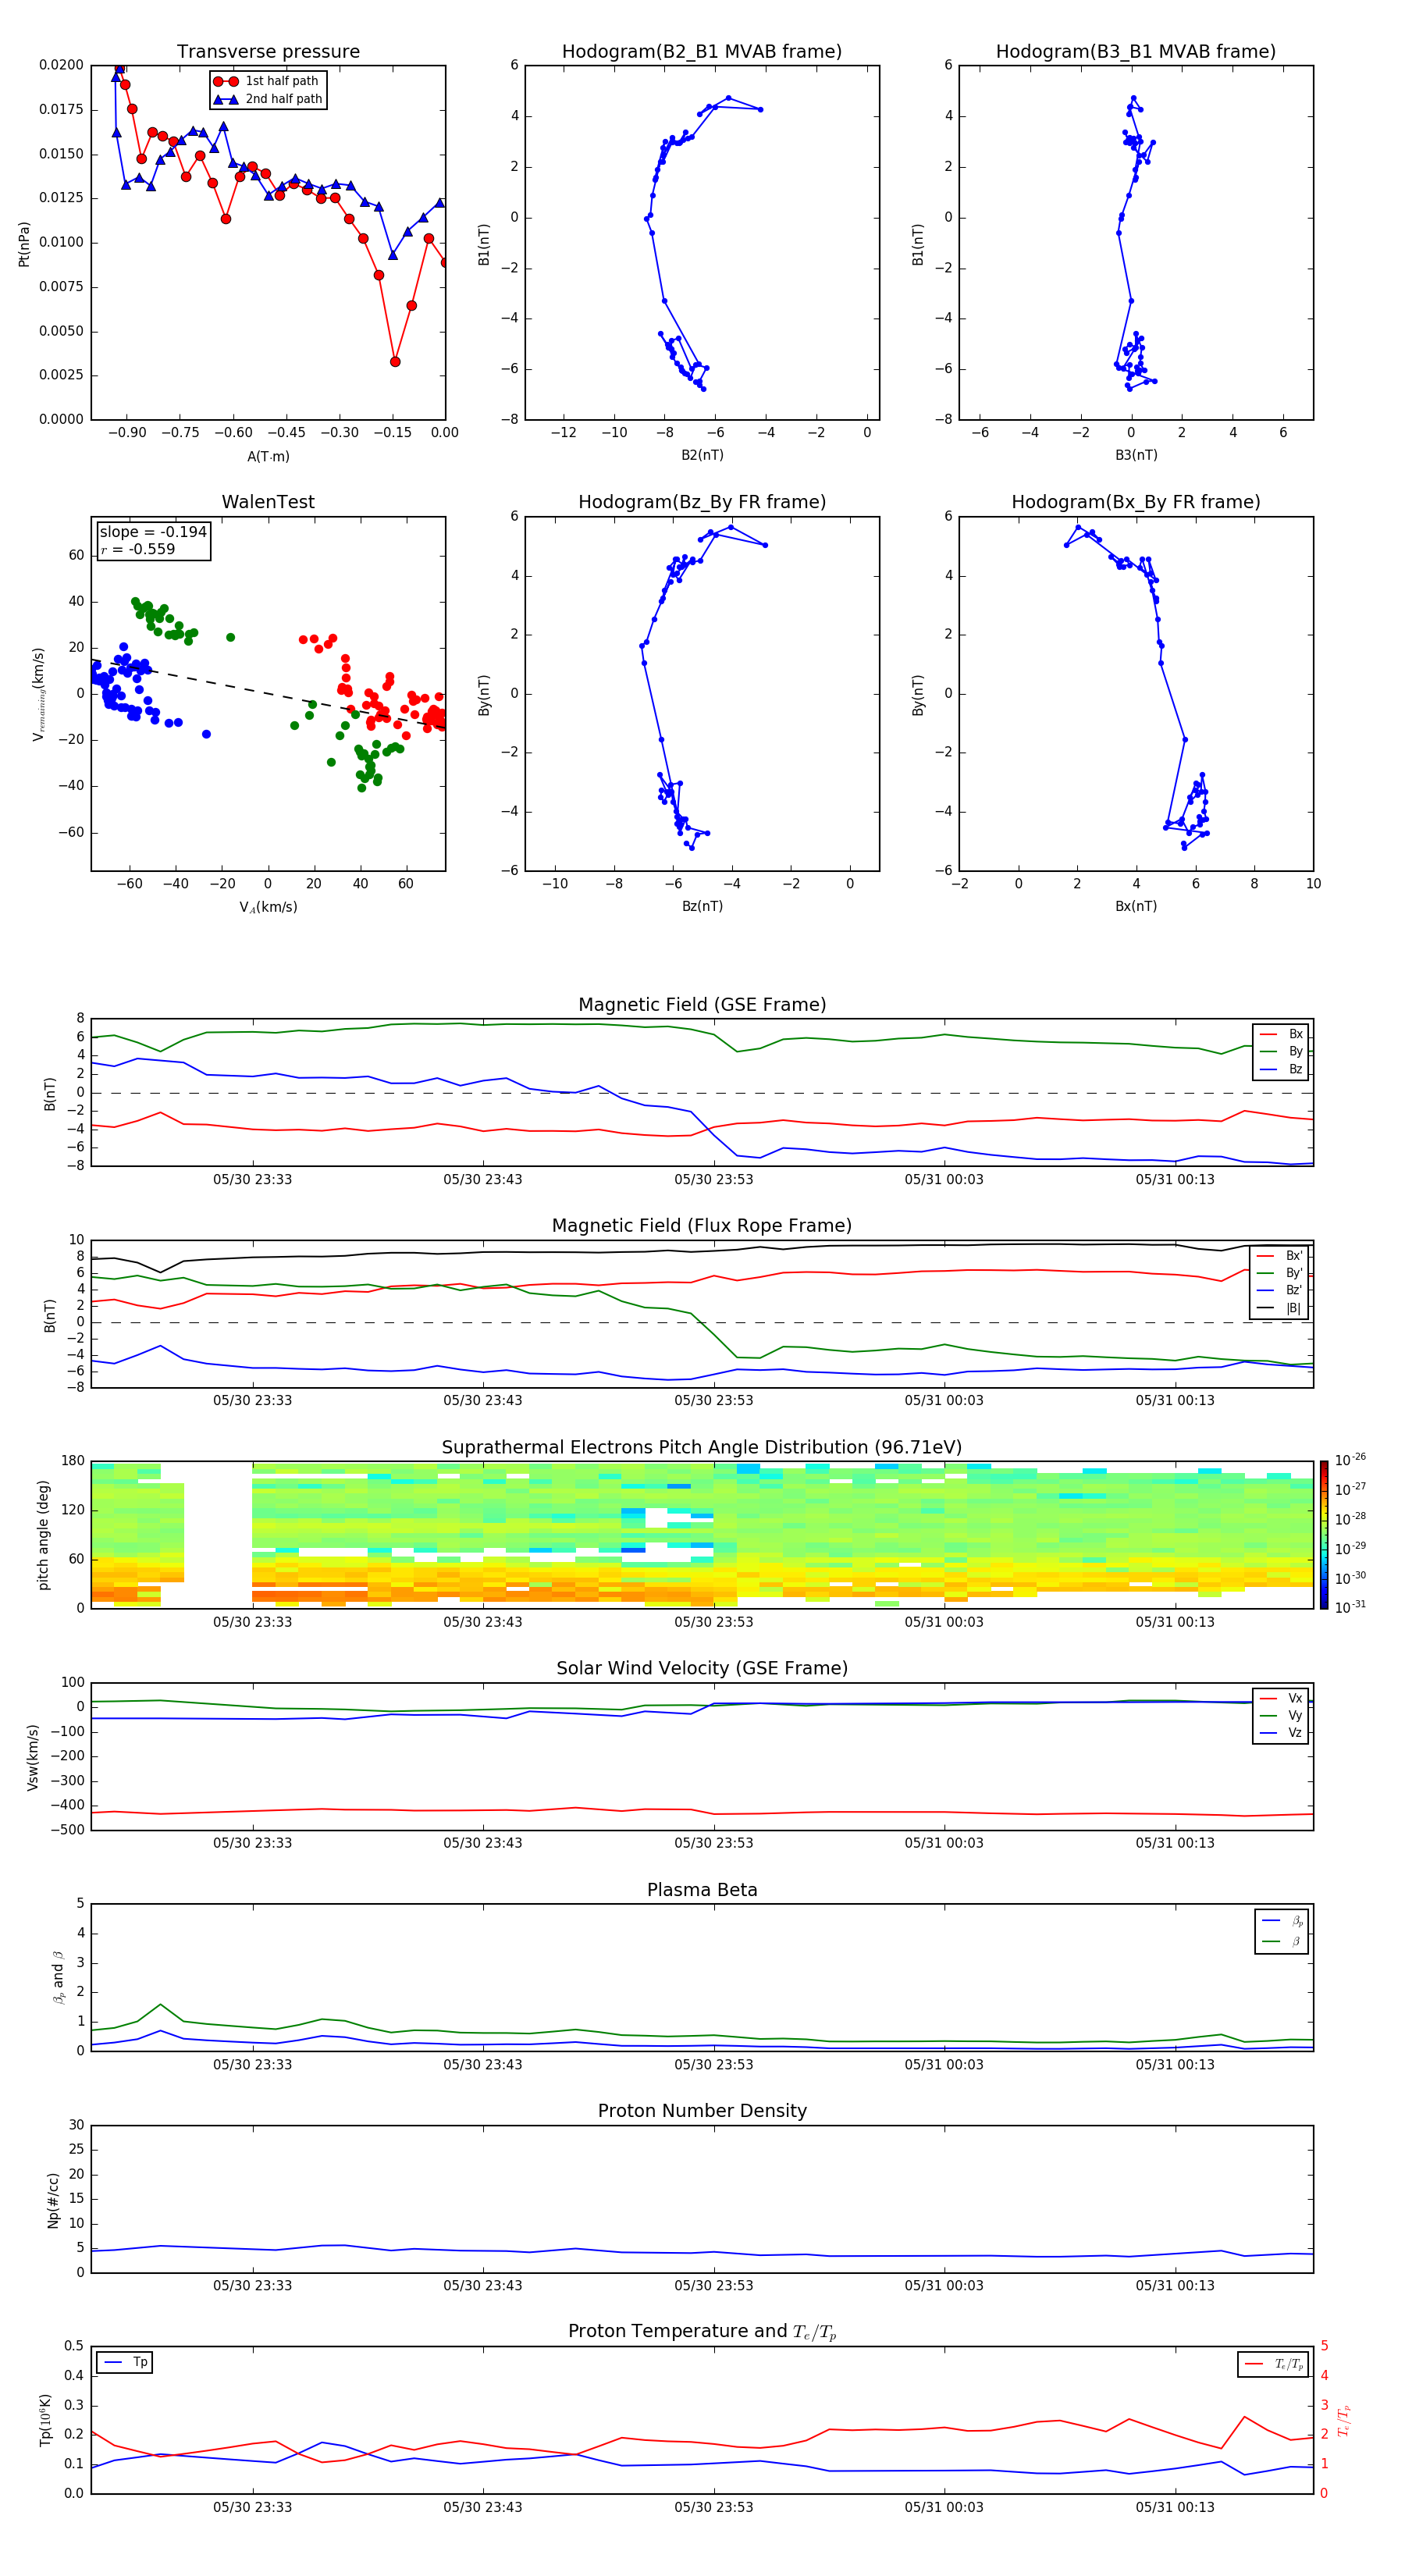This screenshot has width=1405, height=2576.
Task: Click the Vx legend entry
Action: pyautogui.click(x=1281, y=1698)
